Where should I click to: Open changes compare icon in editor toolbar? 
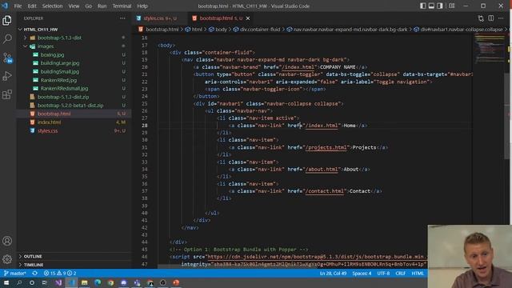click(x=481, y=18)
